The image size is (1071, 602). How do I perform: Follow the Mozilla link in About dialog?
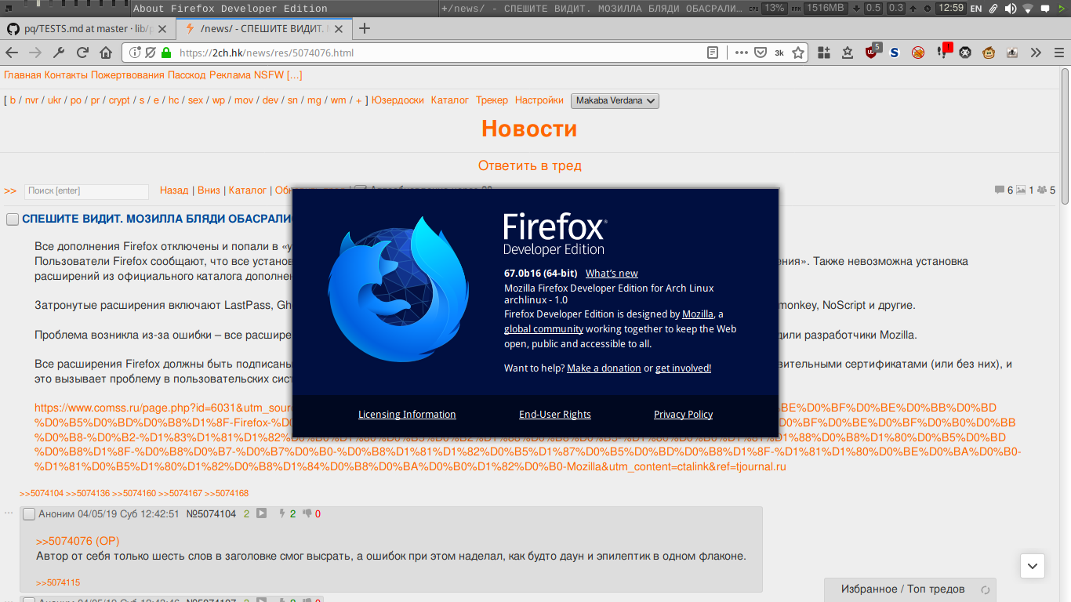coord(698,314)
